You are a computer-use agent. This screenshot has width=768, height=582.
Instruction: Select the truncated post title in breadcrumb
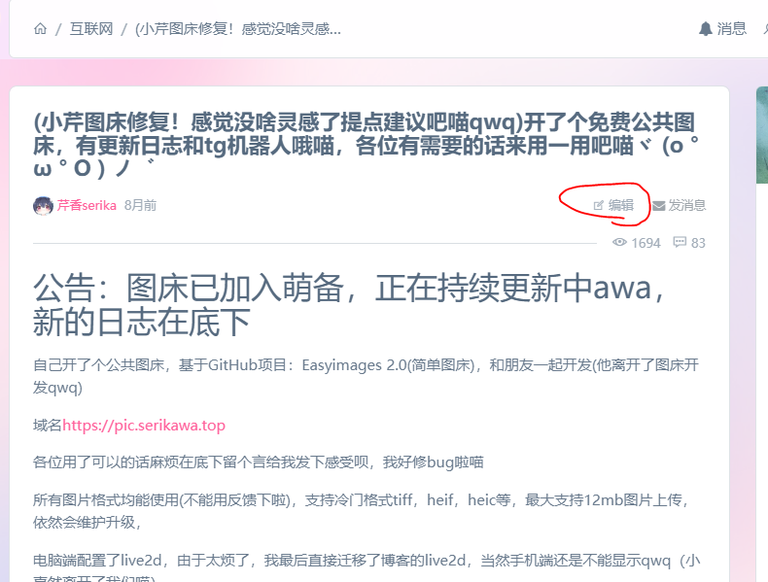tap(238, 29)
